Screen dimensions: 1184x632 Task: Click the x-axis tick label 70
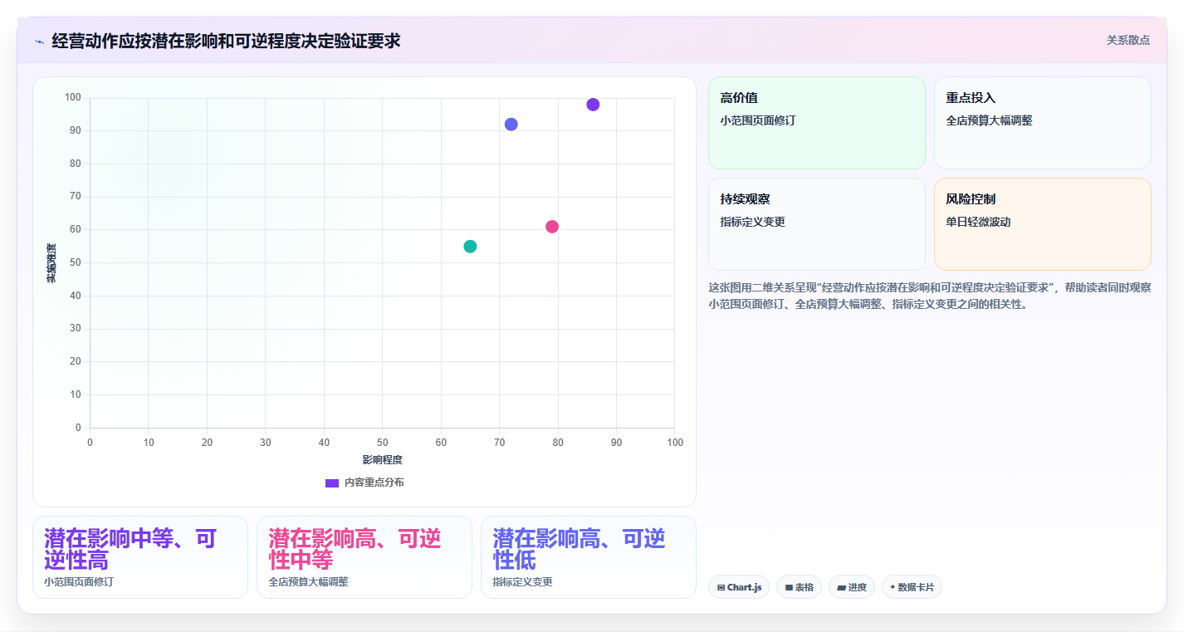(499, 443)
